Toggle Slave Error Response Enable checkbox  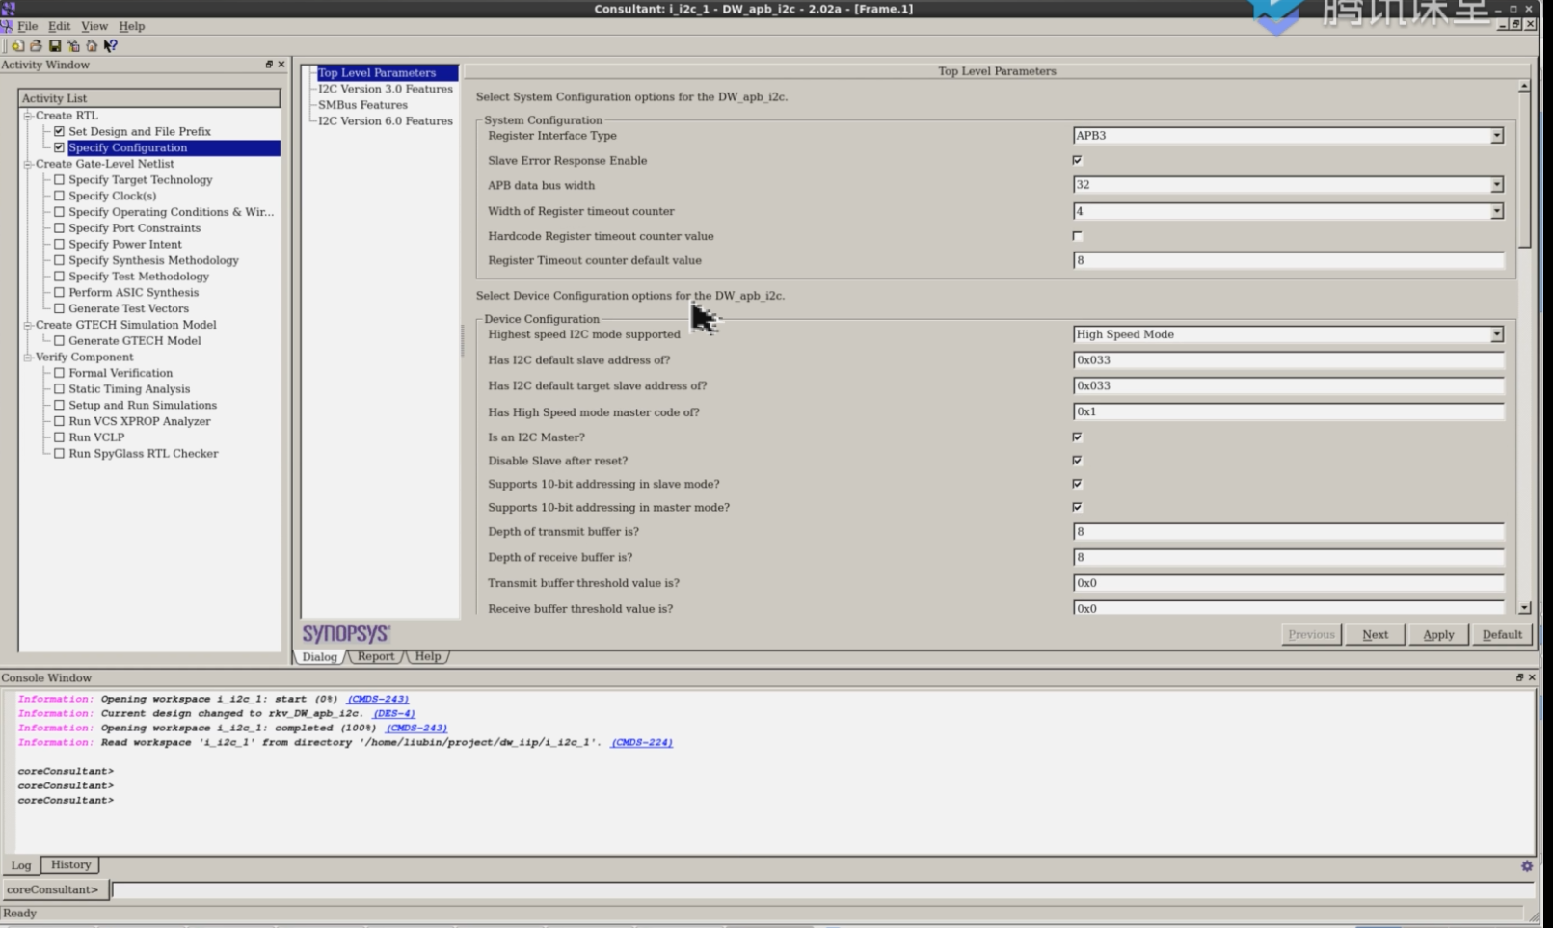1078,160
